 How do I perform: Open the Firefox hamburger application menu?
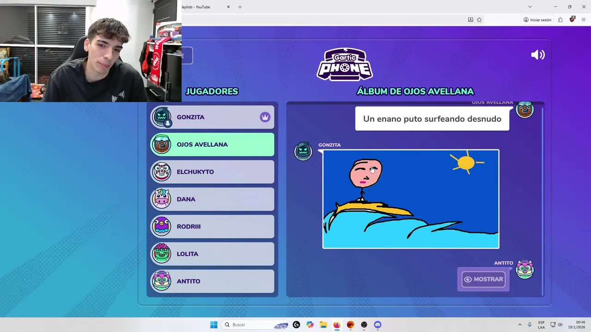584,20
